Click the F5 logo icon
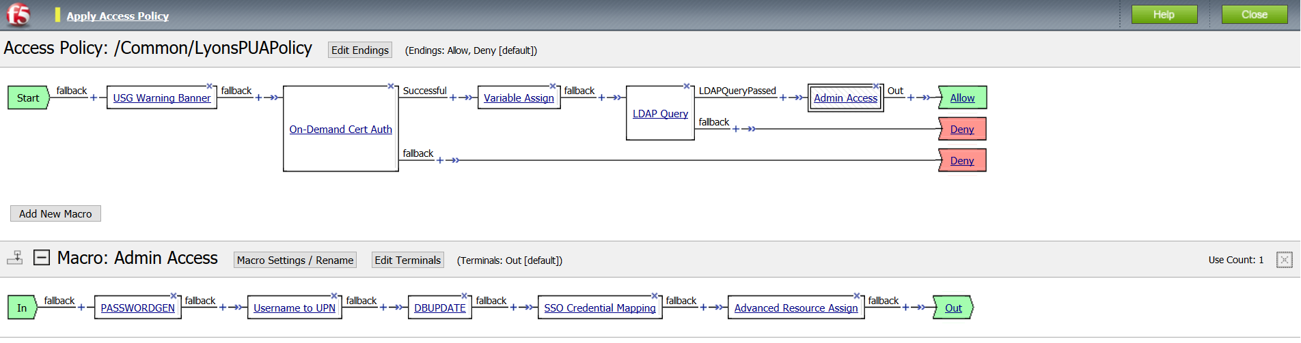Image resolution: width=1301 pixels, height=343 pixels. click(18, 14)
